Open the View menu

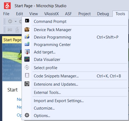pyautogui.click(x=34, y=14)
